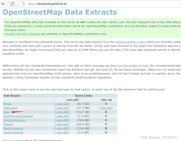Click Australia and Oceania shp.zip X mark
This screenshot has width=181, height=141.
click(106, 116)
